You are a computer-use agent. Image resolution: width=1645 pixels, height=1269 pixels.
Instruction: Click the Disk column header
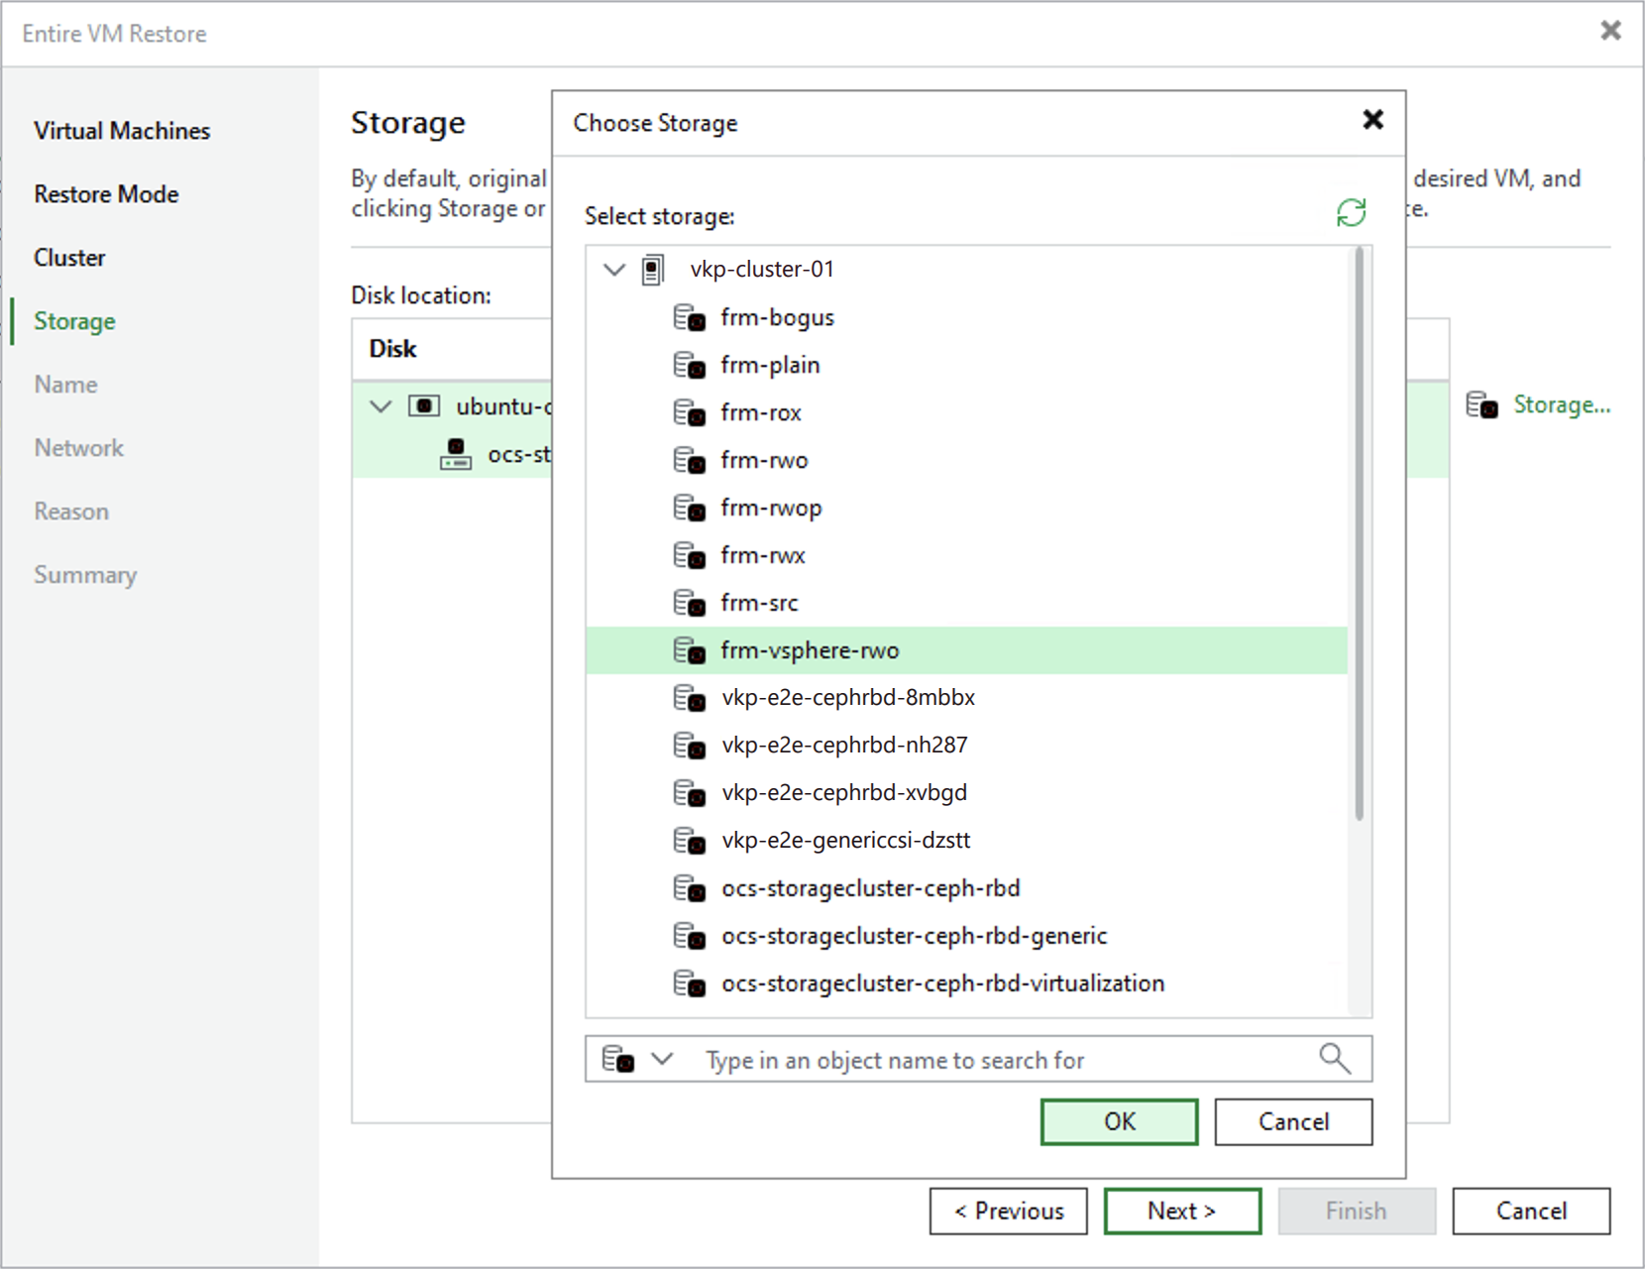[x=393, y=349]
